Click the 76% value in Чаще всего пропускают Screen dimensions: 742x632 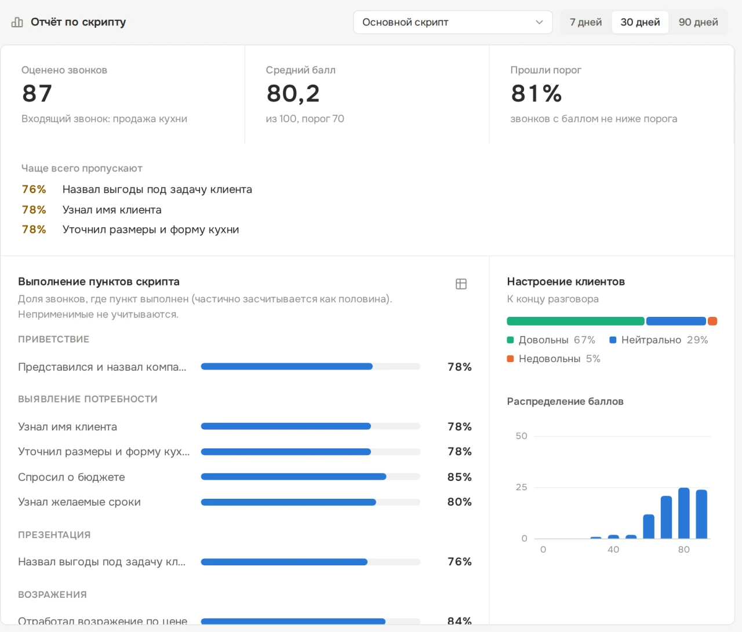34,189
